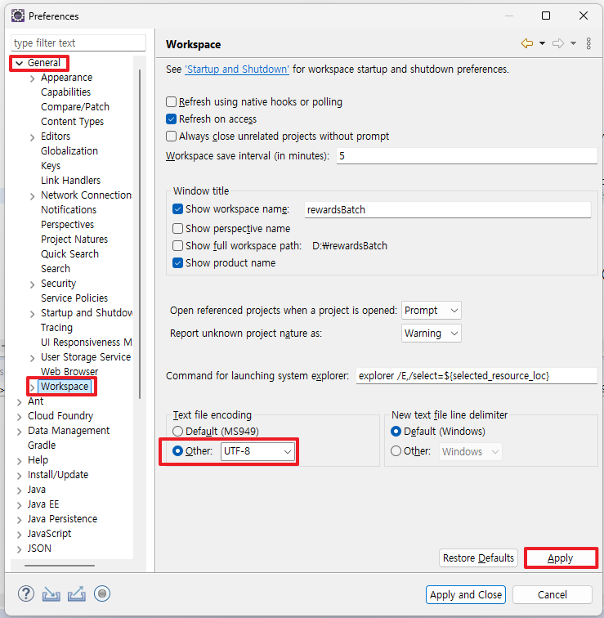This screenshot has height=618, width=604.
Task: Open the 'Startup and Shutdown' link
Action: [237, 69]
